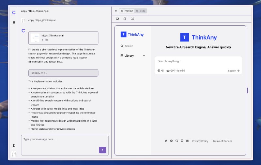
Task: Open the All search scope selector
Action: pyautogui.click(x=161, y=71)
